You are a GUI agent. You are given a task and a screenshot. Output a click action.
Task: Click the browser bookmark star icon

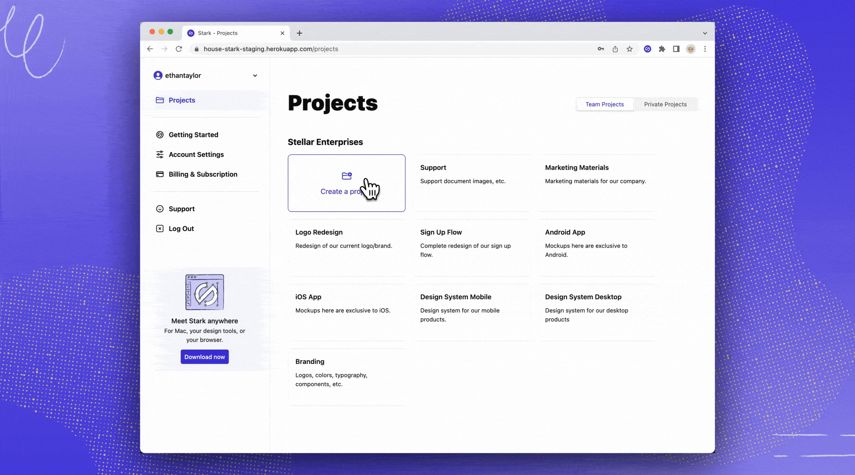pyautogui.click(x=630, y=49)
